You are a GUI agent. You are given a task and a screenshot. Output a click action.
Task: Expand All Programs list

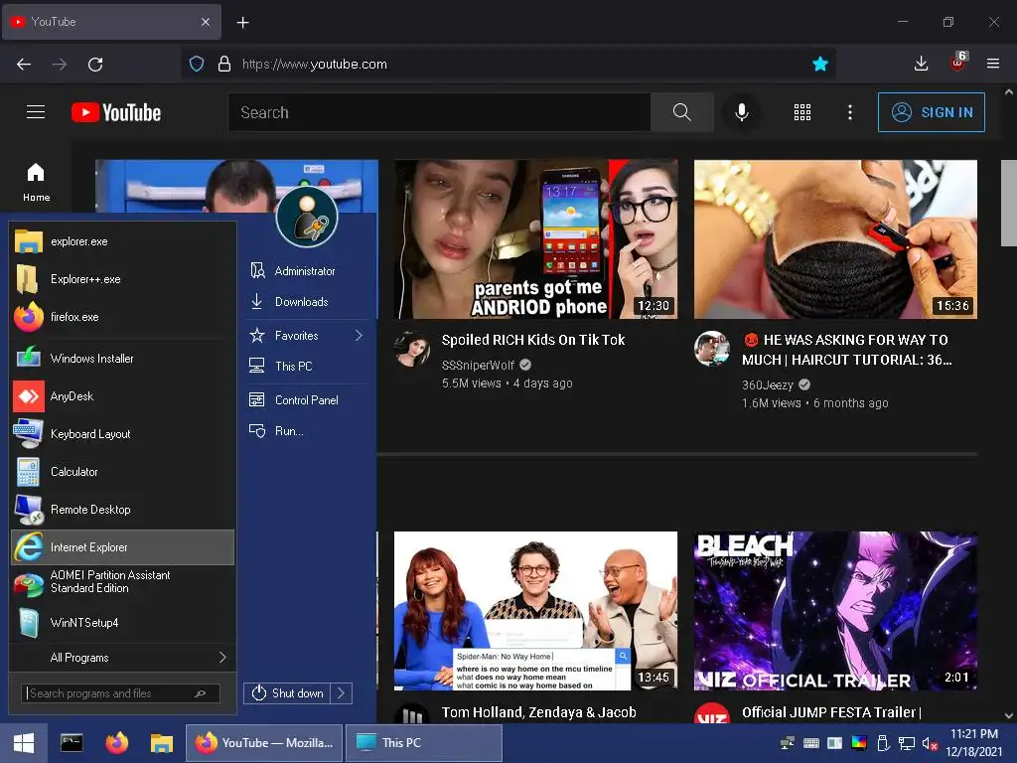pos(123,658)
